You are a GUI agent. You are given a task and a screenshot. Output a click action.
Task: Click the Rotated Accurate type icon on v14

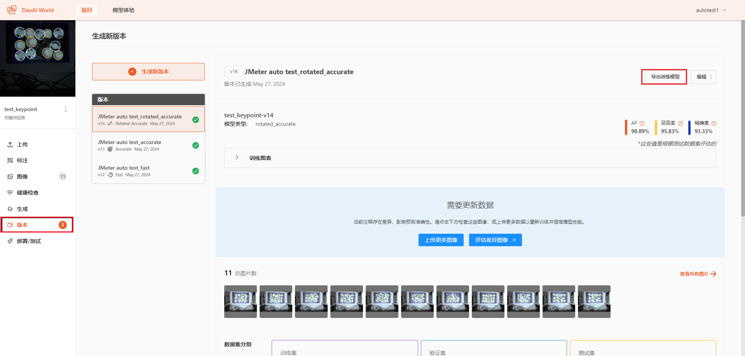coord(110,123)
